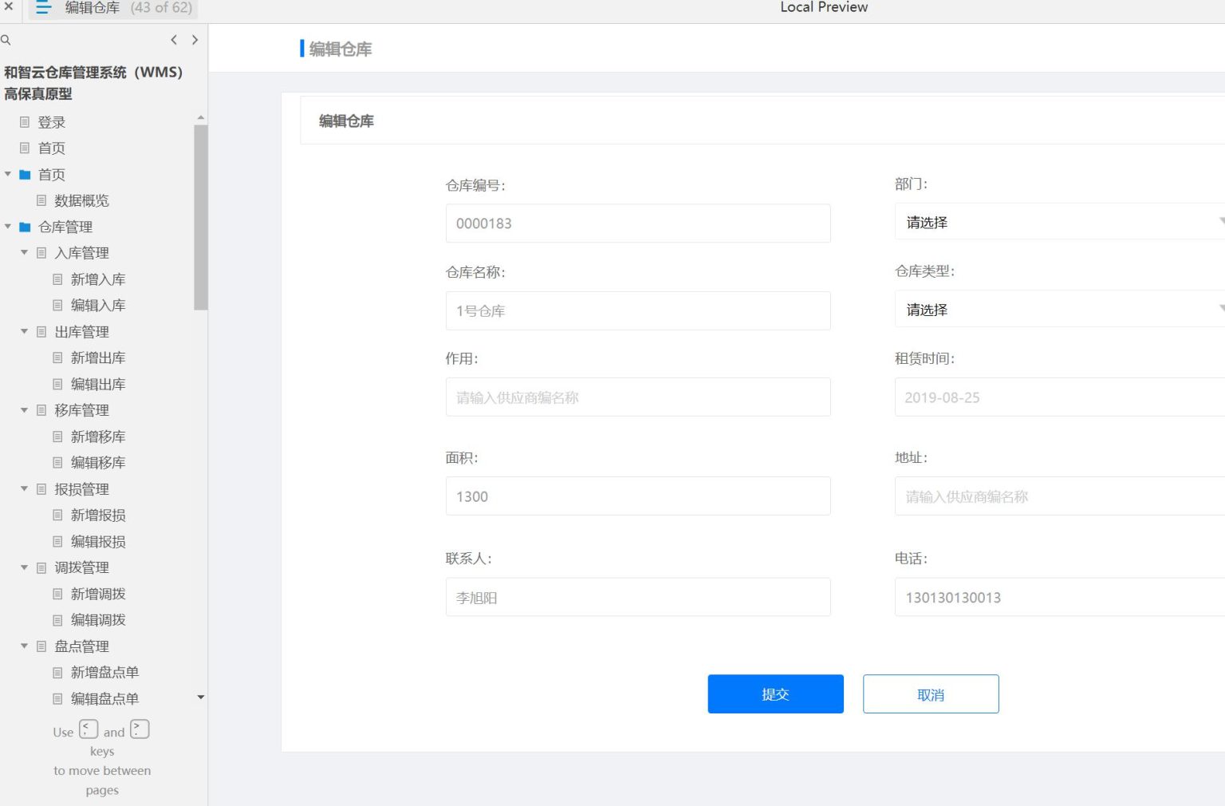Select 编辑报损 in page tree
The image size is (1225, 806).
tap(97, 542)
